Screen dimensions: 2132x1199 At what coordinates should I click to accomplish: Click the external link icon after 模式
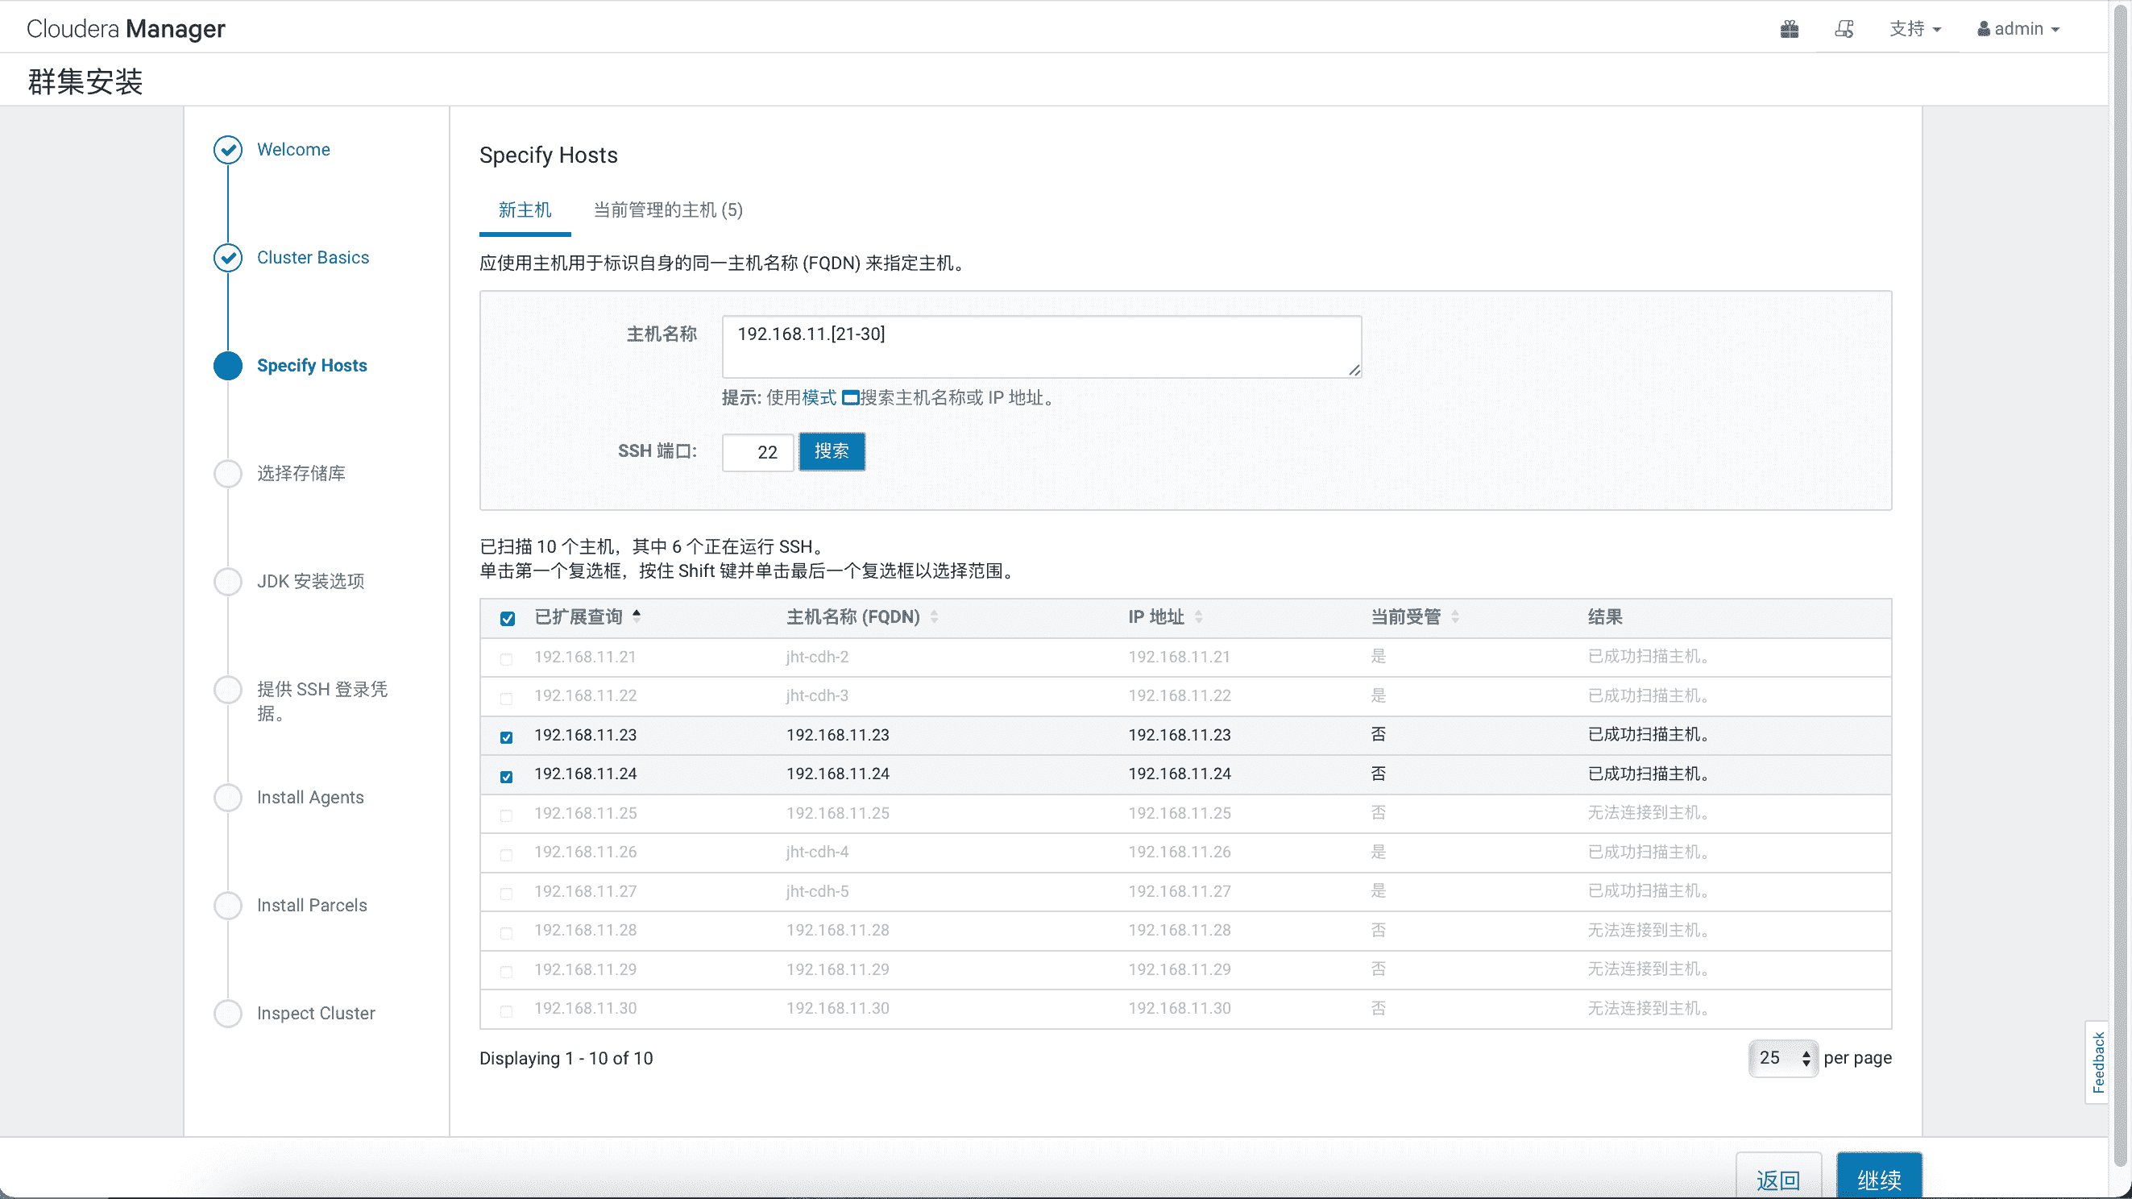pos(850,398)
